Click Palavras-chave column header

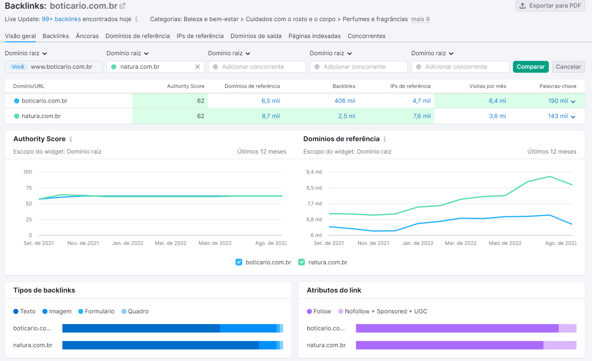[558, 86]
